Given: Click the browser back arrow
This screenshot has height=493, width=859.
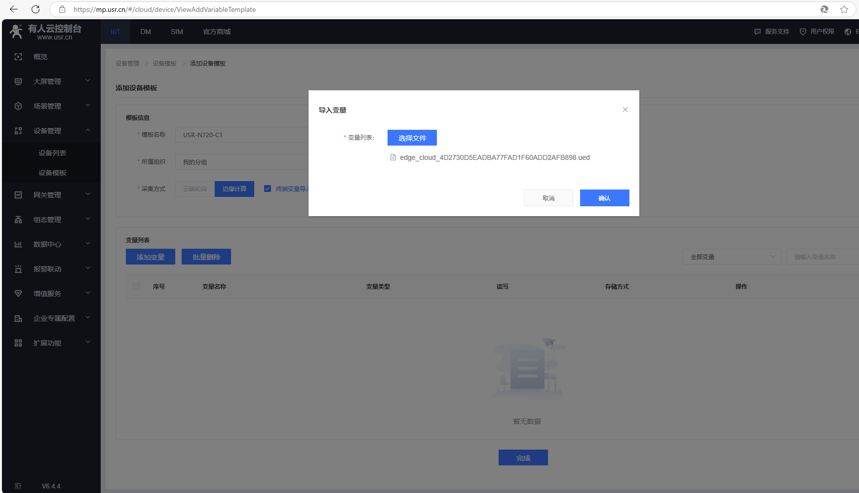Looking at the screenshot, I should (x=14, y=9).
